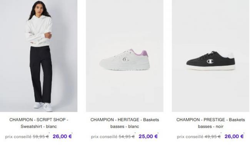
Task: Click the Champion logo on white Heritage sneaker
Action: tap(126, 60)
